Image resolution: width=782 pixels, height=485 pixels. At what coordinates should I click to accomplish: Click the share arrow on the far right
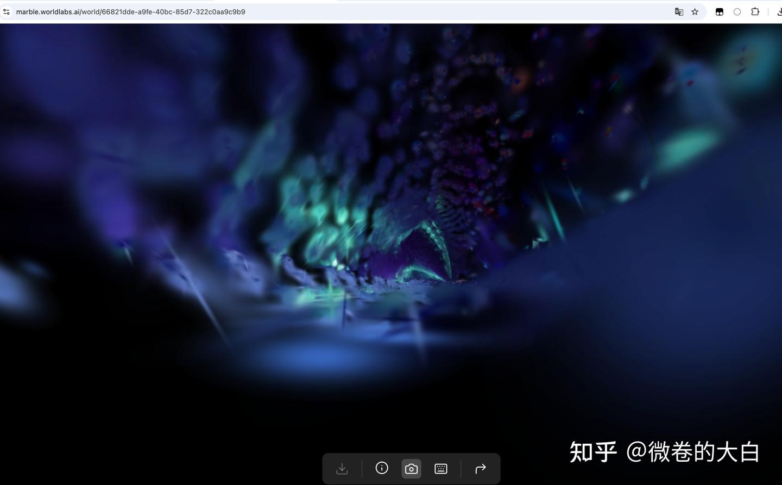pos(480,468)
